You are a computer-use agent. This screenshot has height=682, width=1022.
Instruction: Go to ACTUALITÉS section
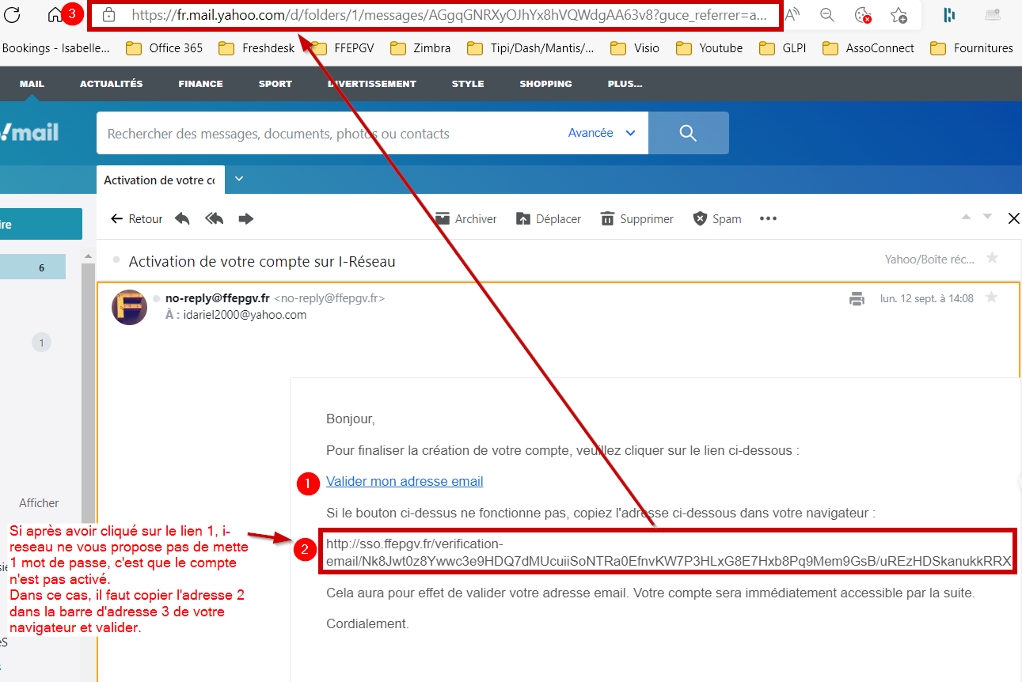click(x=112, y=84)
